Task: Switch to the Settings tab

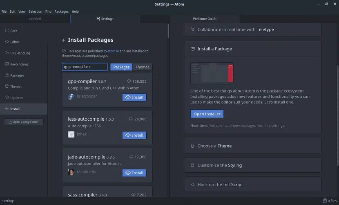Action: click(105, 19)
